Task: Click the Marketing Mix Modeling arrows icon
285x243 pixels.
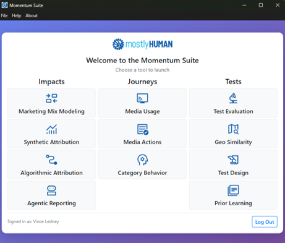Action: 51,98
